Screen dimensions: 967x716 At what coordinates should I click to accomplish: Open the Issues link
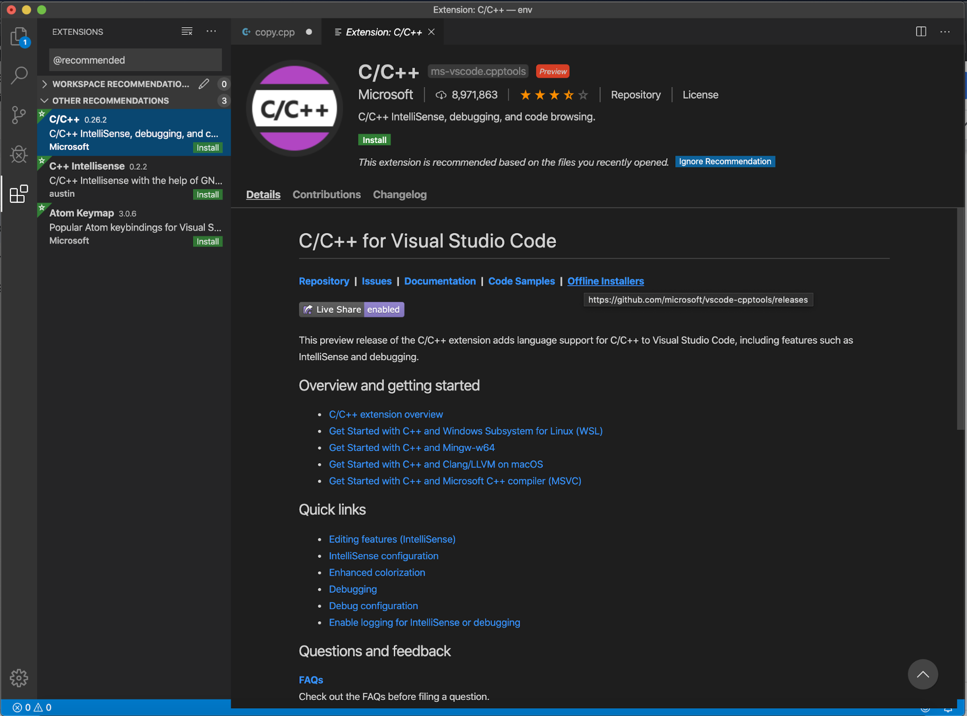[x=376, y=281]
